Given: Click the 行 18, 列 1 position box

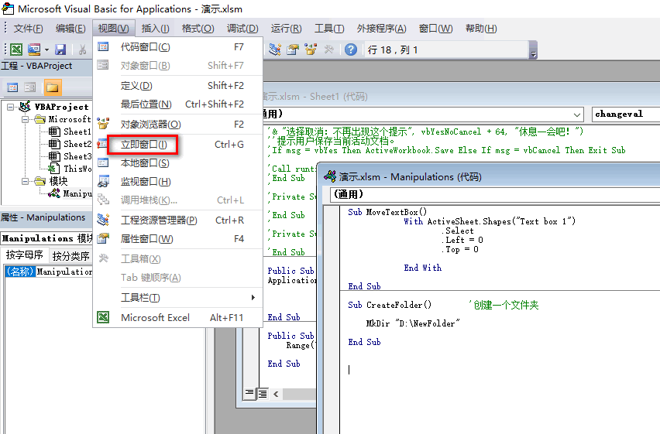Looking at the screenshot, I should tap(447, 50).
